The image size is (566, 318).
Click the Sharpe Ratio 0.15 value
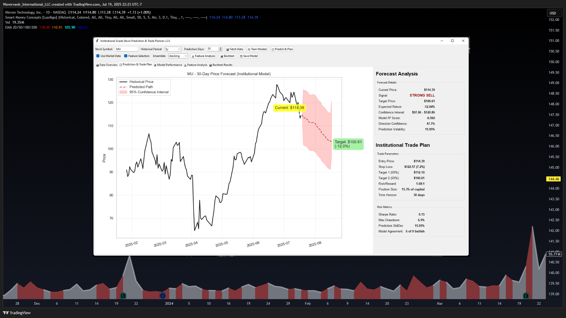421,214
